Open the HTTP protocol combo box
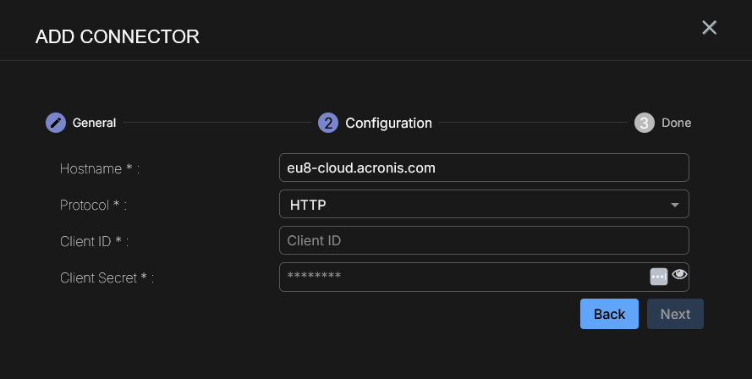This screenshot has height=379, width=752. click(x=474, y=205)
